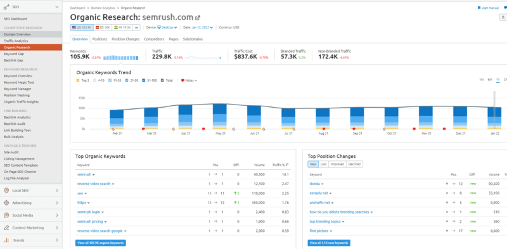Switch to the Competitors tab
The image size is (507, 249).
pos(154,39)
